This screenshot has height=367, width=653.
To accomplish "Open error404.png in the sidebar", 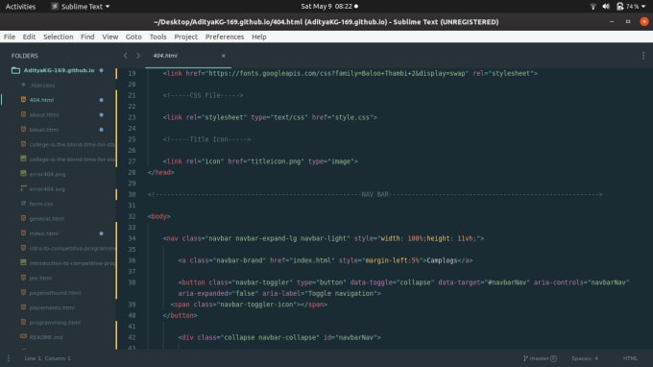I will (x=47, y=174).
